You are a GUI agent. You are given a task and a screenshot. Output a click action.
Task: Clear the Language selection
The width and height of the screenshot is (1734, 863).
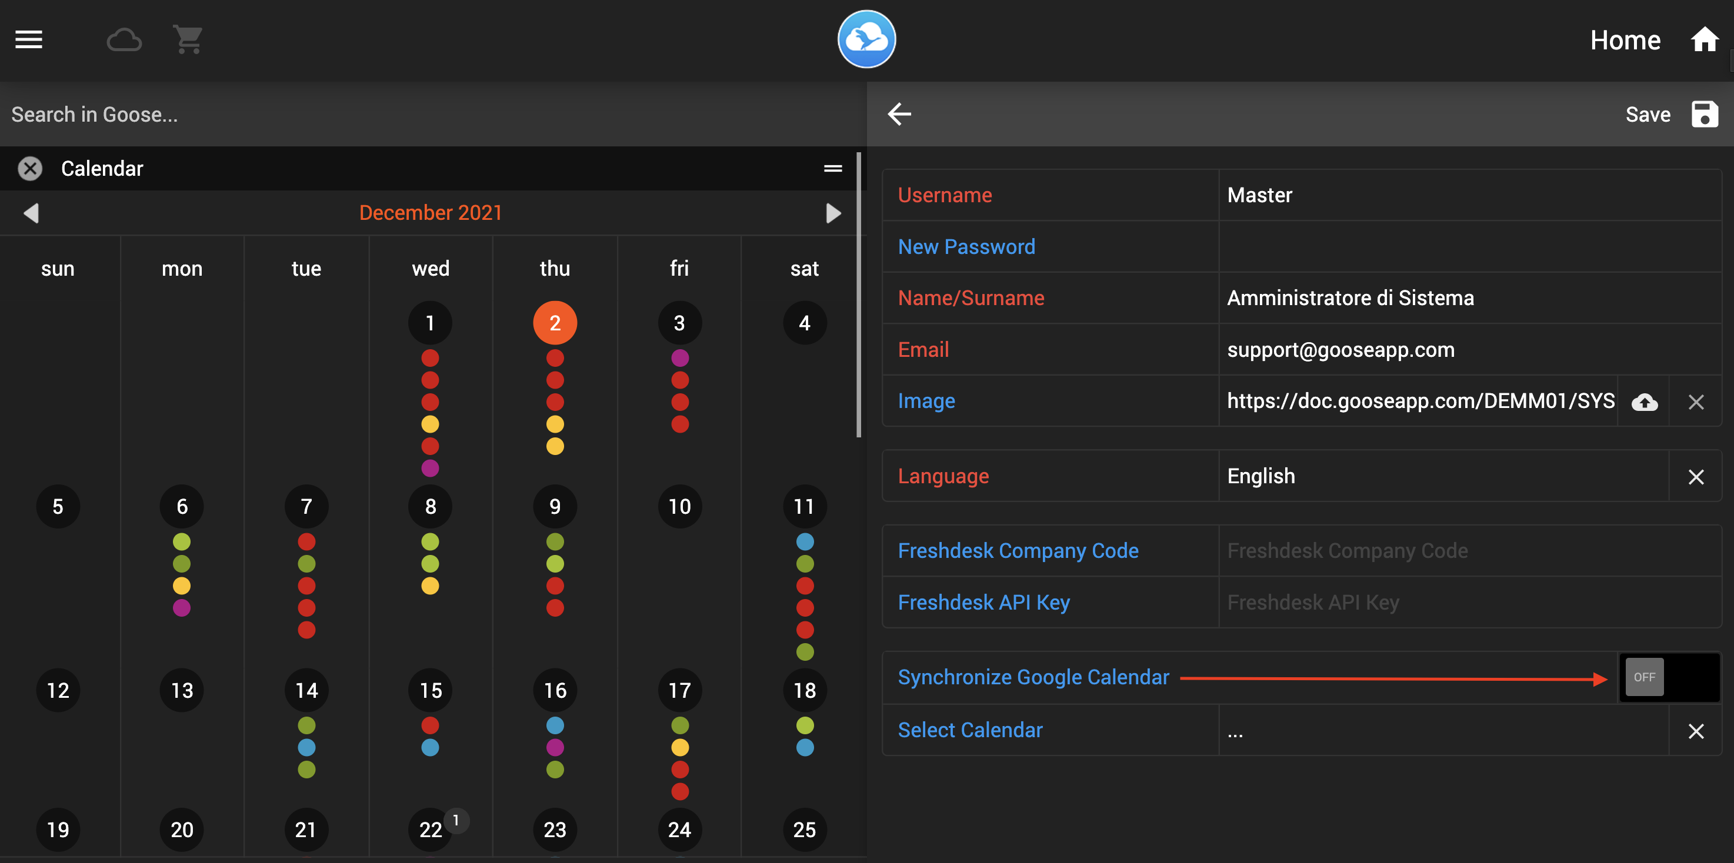[1696, 476]
